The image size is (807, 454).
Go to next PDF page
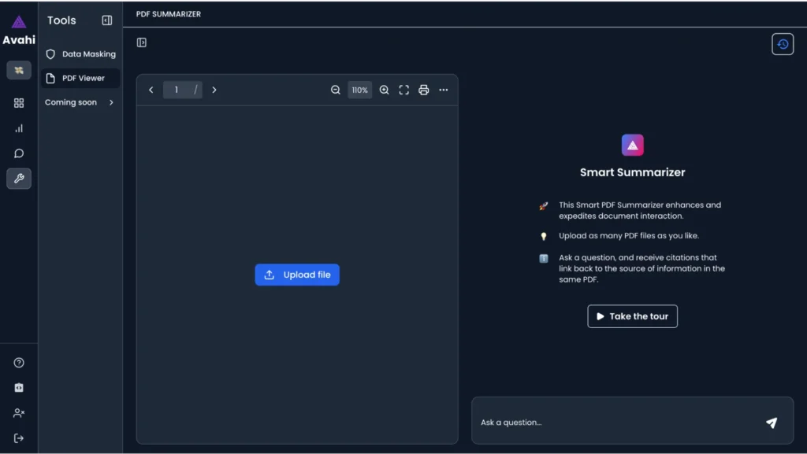pos(214,90)
